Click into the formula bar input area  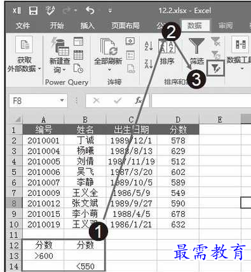pos(201,101)
